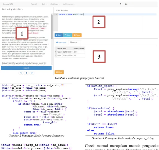159x150 pixels.
Task: Open the Quiz dropdown menu
Action: click(x=44, y=4)
